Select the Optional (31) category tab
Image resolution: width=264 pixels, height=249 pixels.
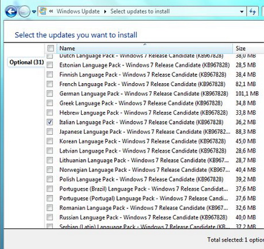tap(26, 62)
